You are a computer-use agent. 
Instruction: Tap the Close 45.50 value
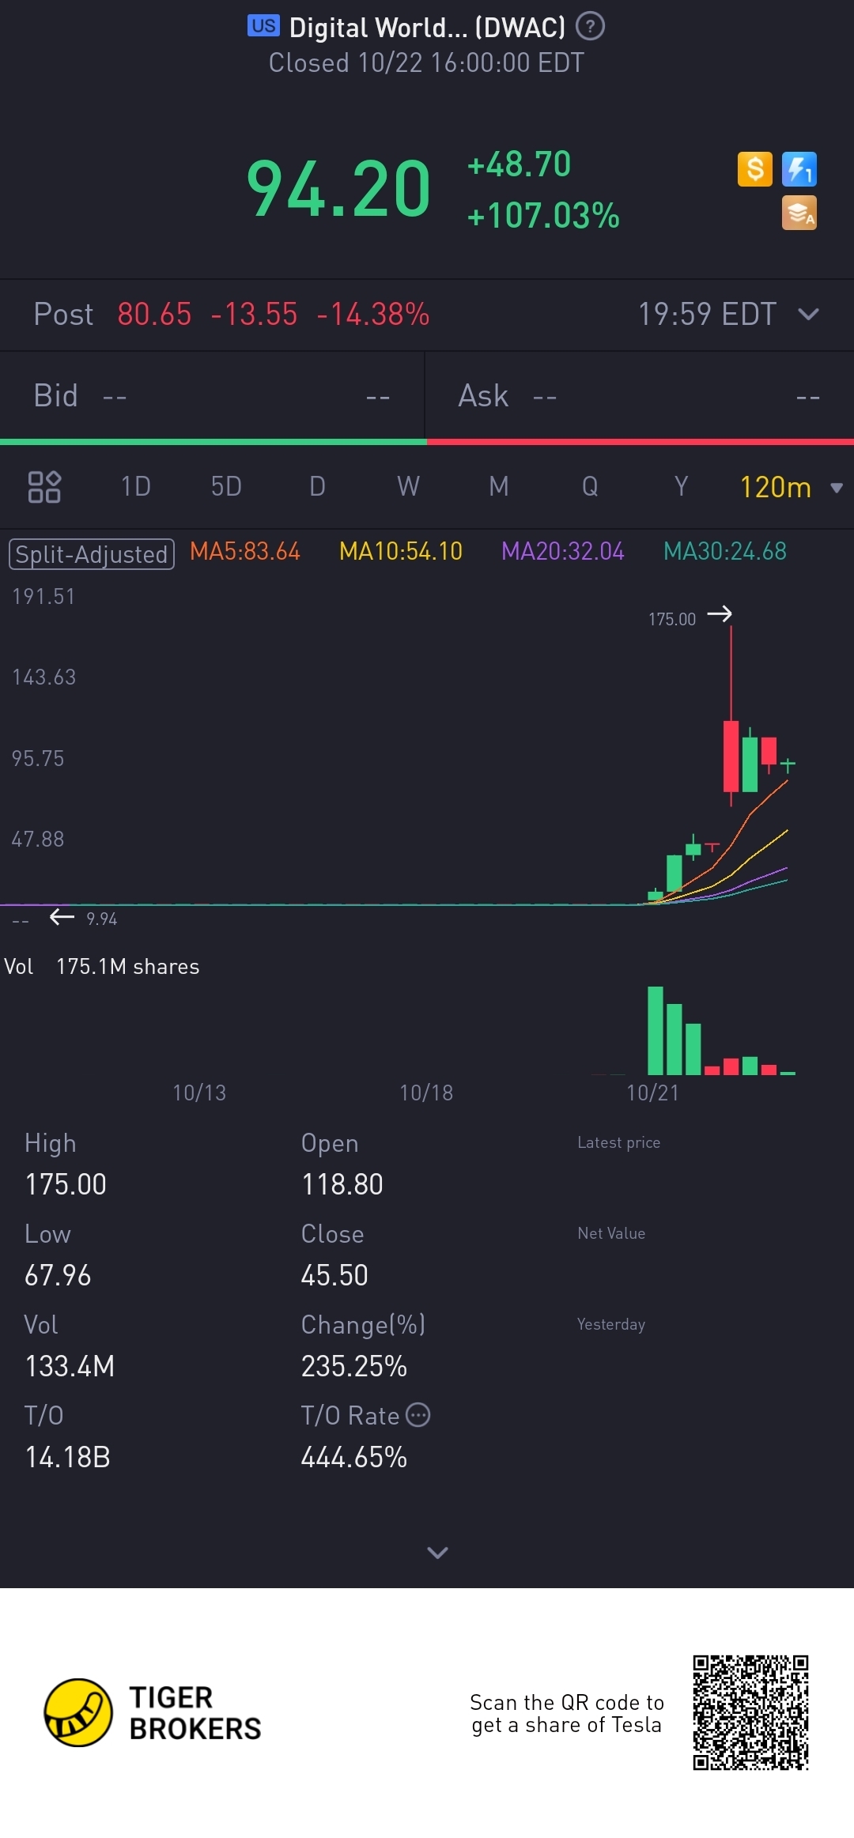(334, 1275)
